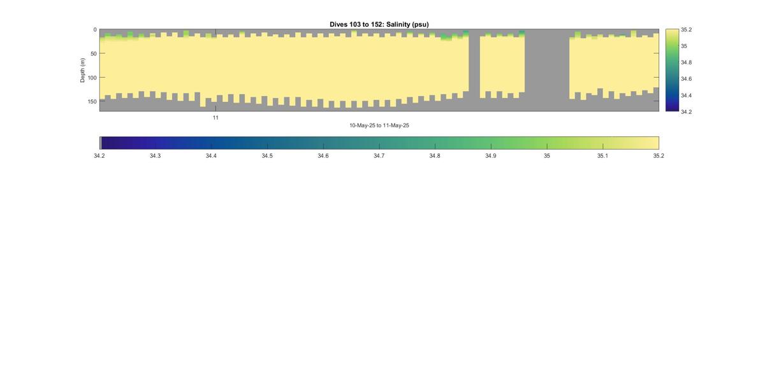Click vertical colorbar label "34.6"
Screen dimensions: 765x389
[686, 79]
